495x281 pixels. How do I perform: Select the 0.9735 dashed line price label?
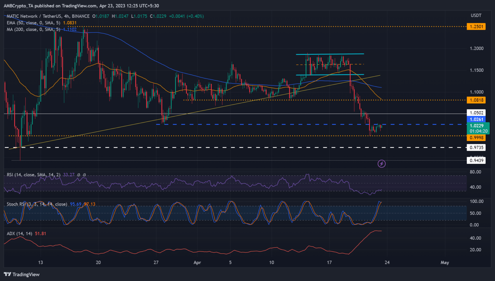(476, 147)
